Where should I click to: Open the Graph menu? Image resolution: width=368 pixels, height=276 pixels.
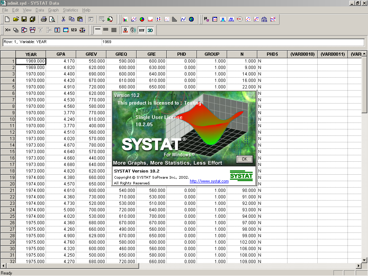click(x=53, y=10)
